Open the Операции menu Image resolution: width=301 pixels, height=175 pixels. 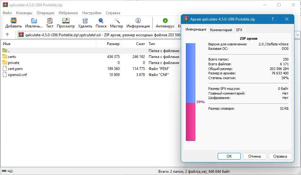[x=45, y=13]
